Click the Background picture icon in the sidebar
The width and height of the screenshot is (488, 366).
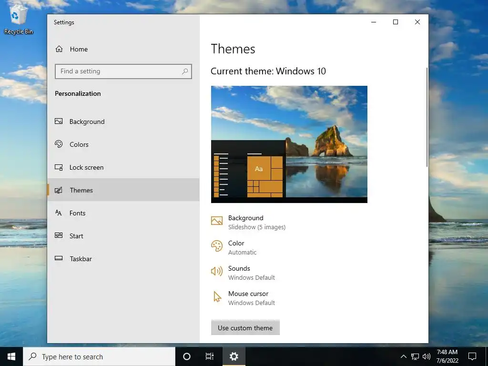59,122
